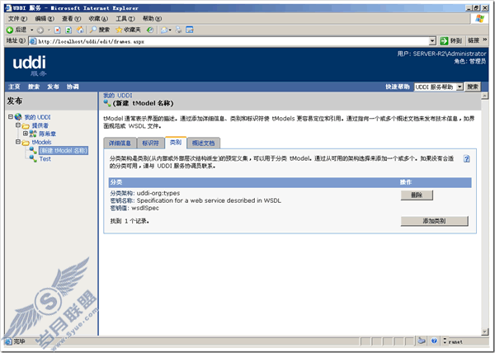Expand the 陈希章 provider node
The image size is (495, 353).
pos(26,134)
